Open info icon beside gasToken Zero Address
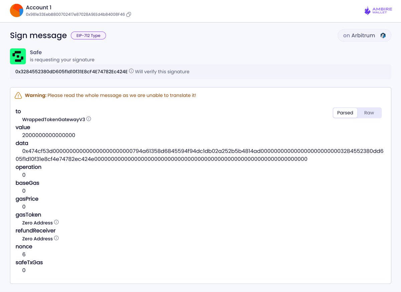 click(56, 222)
